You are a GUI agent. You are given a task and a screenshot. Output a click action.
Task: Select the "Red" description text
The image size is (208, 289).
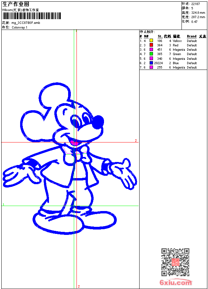click(x=175, y=45)
